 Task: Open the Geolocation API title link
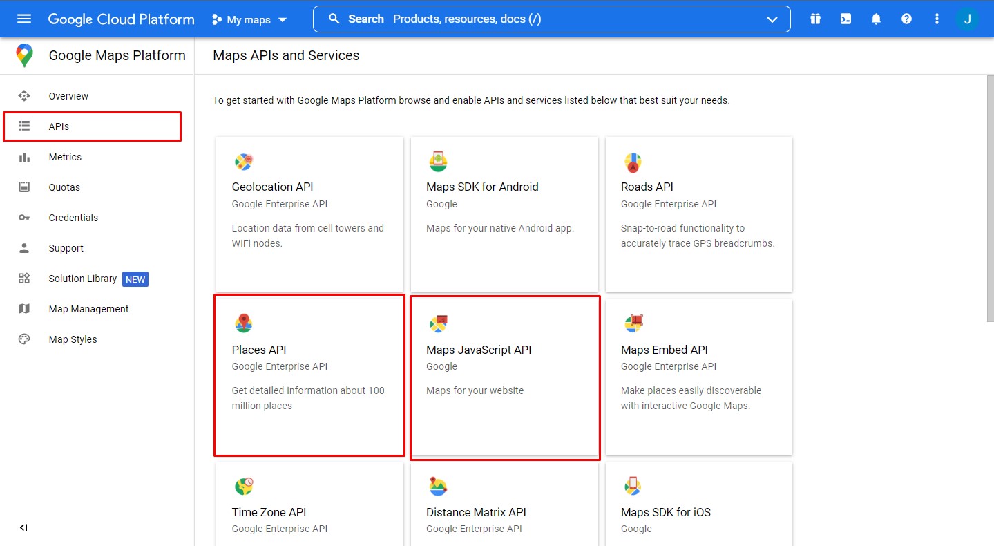272,187
